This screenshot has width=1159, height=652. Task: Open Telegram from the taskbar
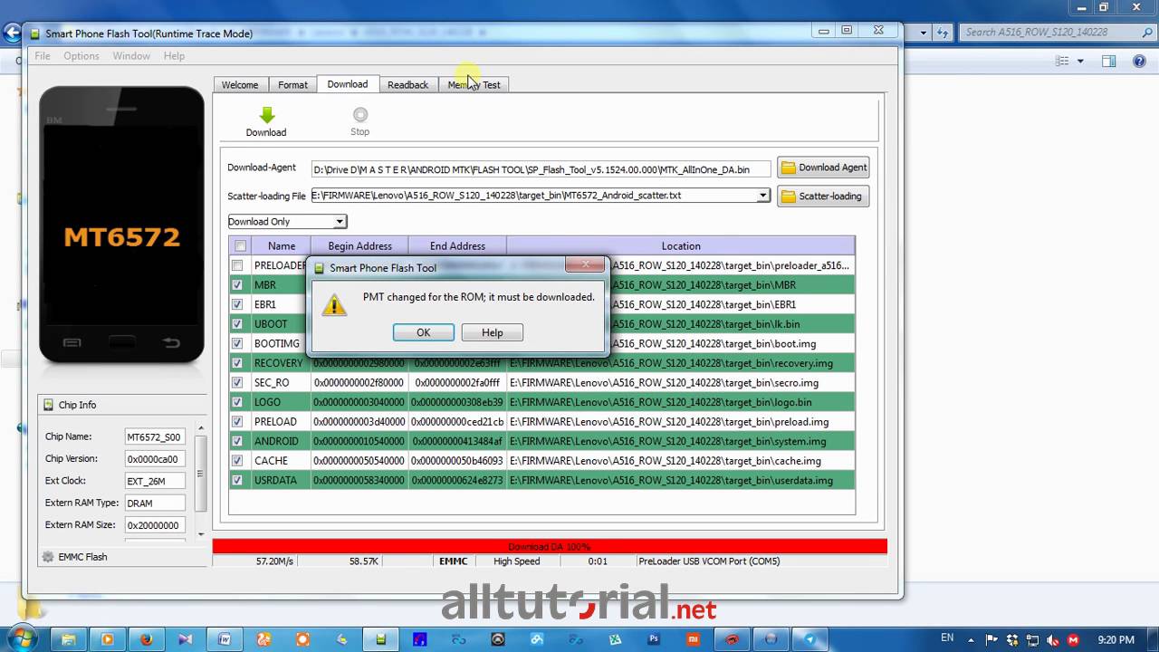pyautogui.click(x=809, y=639)
